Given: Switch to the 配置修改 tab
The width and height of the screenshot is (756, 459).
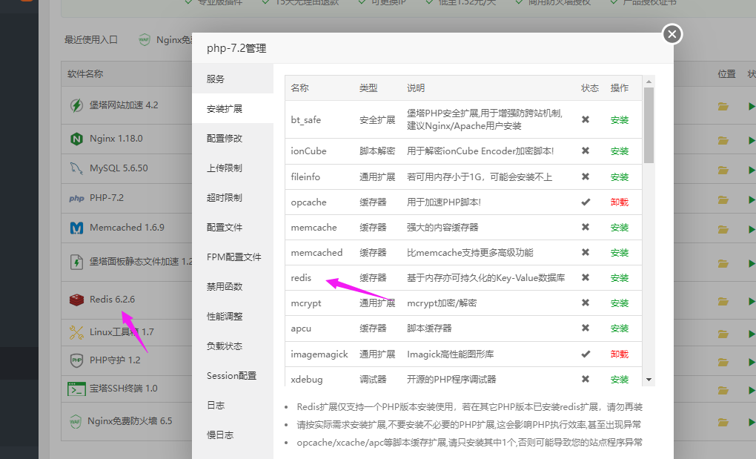Looking at the screenshot, I should [x=233, y=139].
